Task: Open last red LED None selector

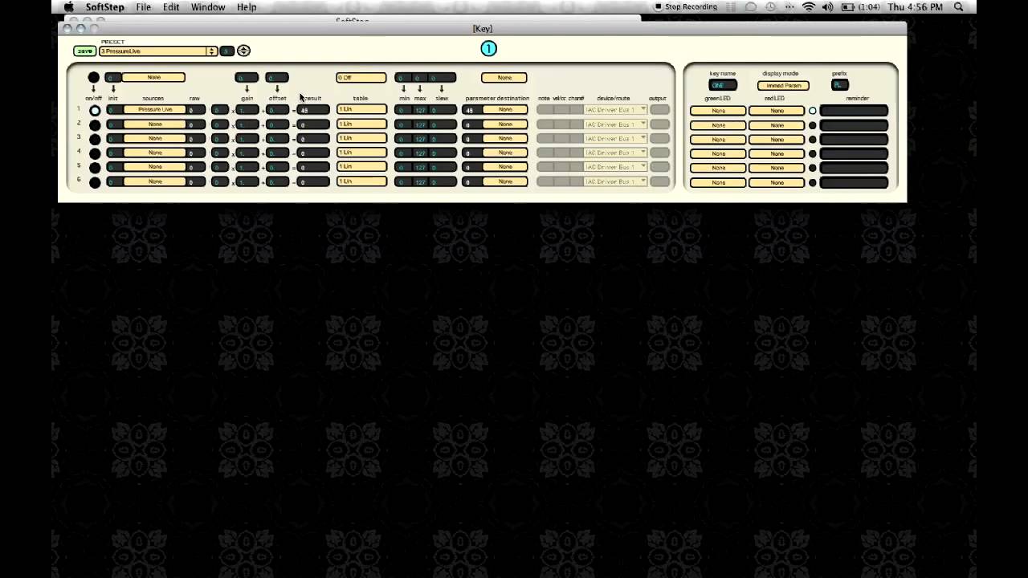Action: click(x=777, y=183)
